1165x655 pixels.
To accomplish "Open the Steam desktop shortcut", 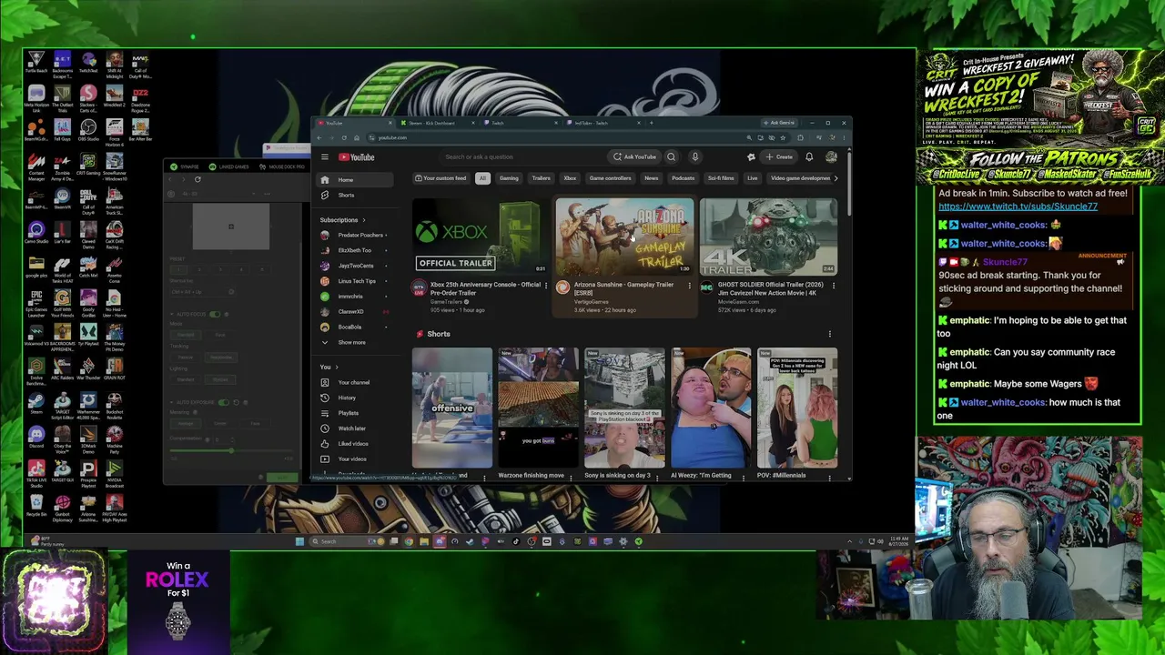I will click(36, 402).
